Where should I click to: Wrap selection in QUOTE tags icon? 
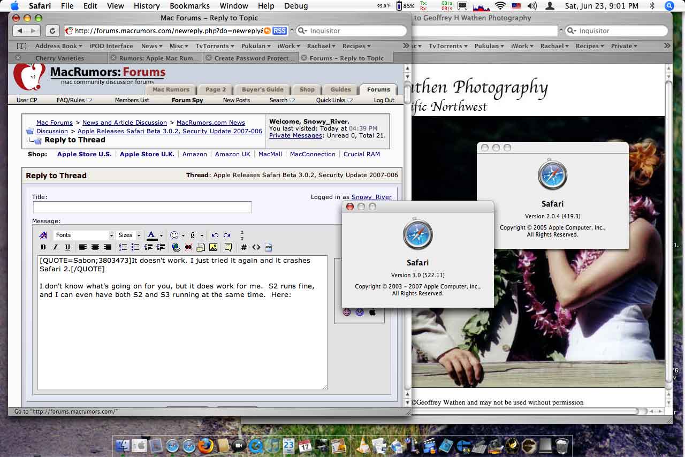[229, 247]
